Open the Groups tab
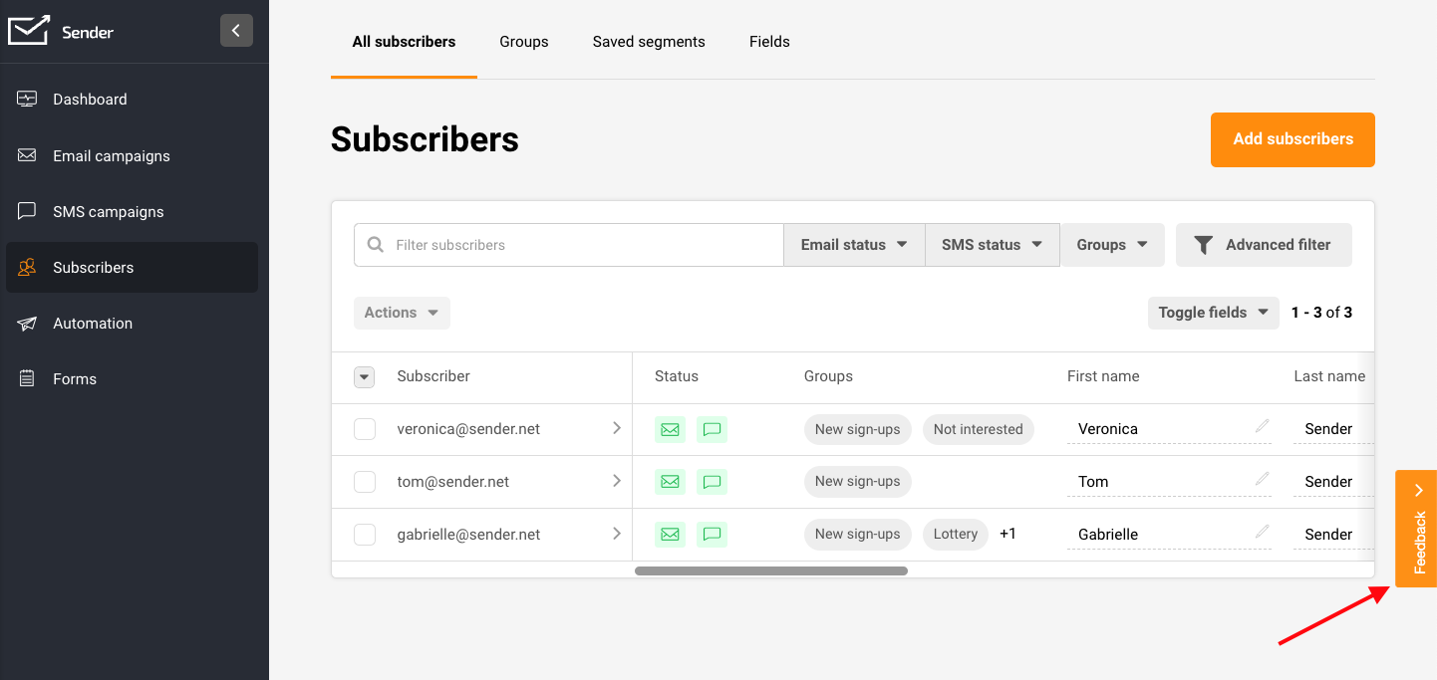The width and height of the screenshot is (1437, 680). (524, 42)
